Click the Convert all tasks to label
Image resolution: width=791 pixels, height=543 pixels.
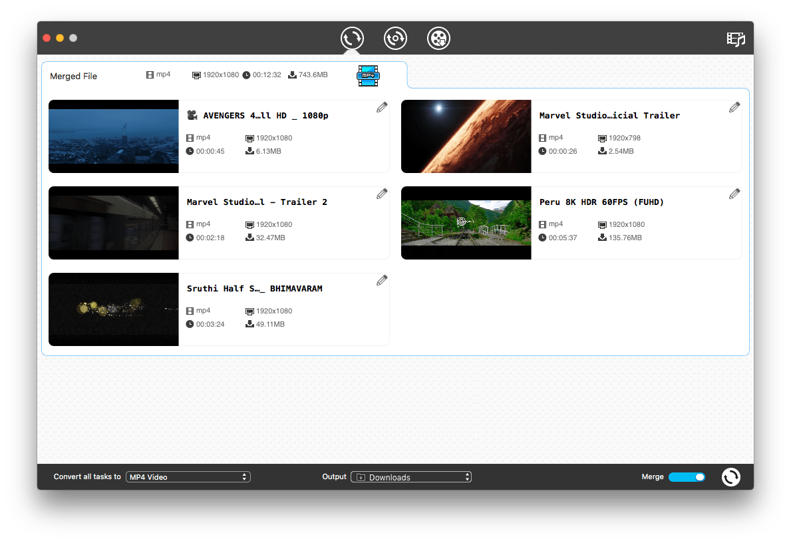[x=87, y=476]
